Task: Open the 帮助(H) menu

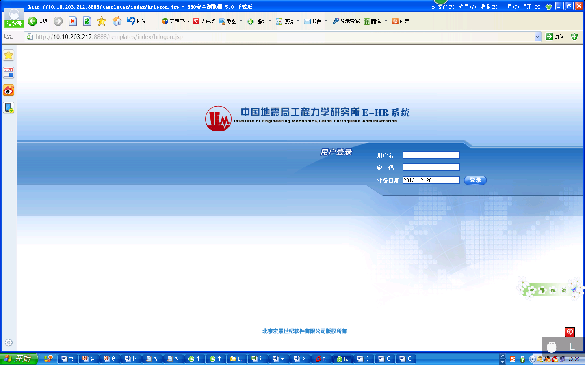Action: click(532, 7)
